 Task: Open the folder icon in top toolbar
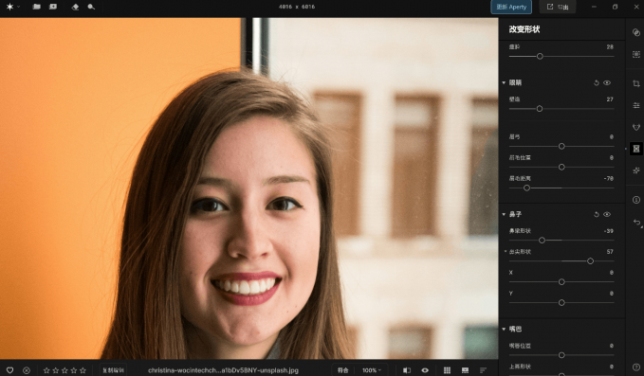coord(37,7)
